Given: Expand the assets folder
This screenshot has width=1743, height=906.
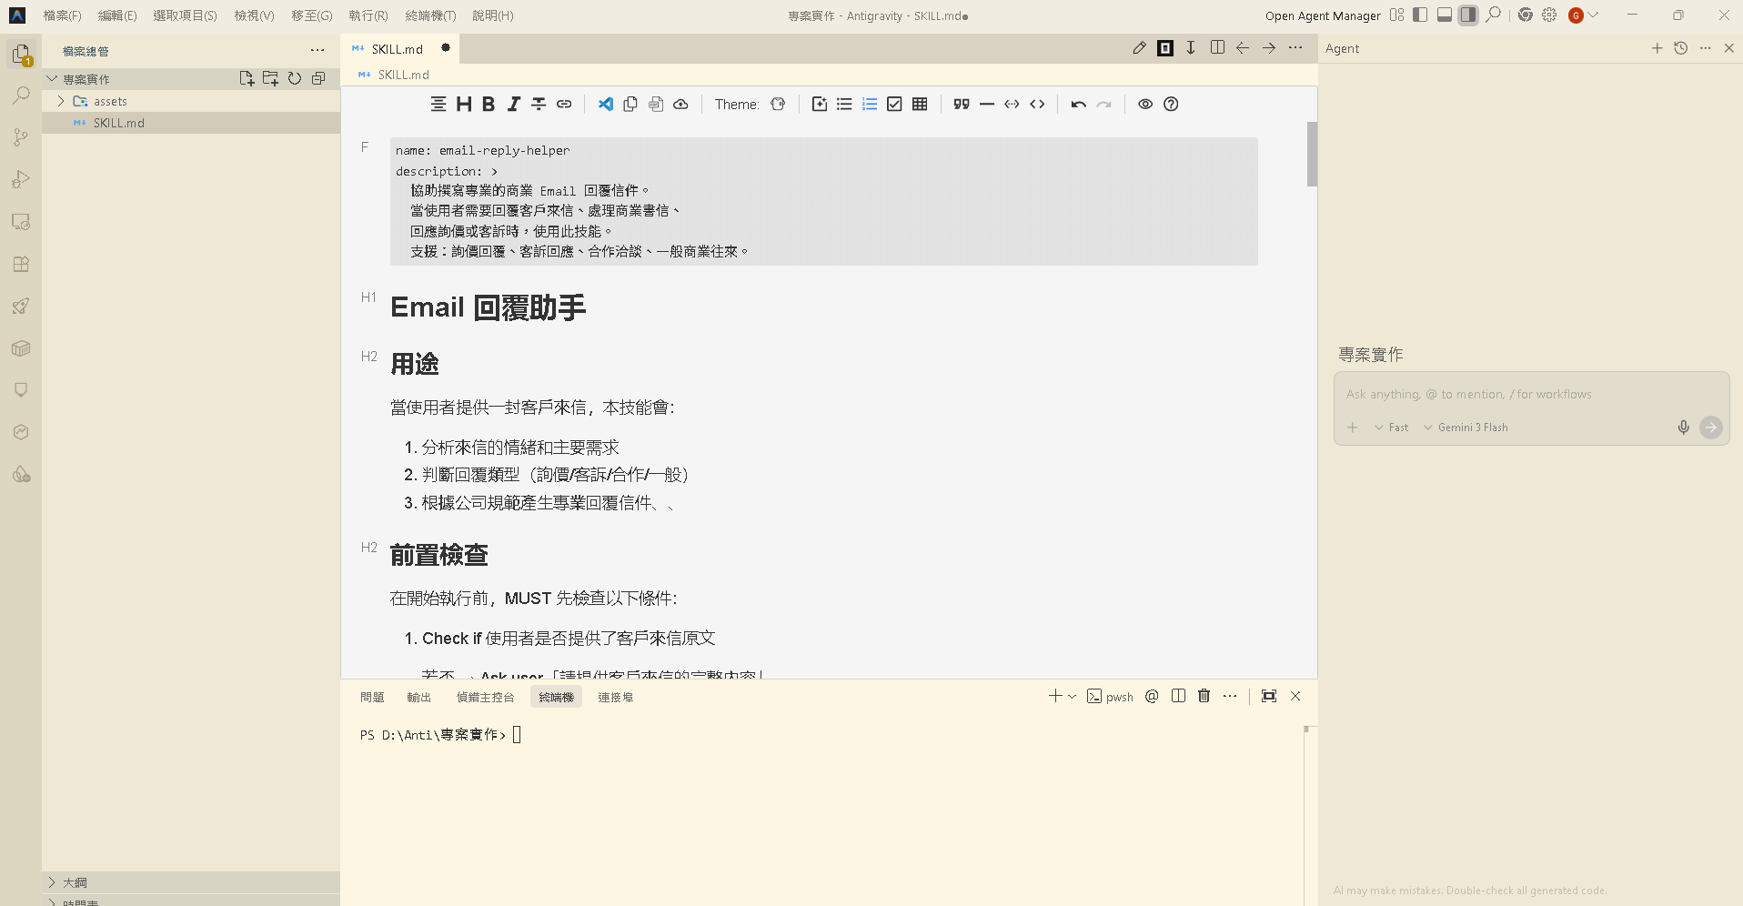Looking at the screenshot, I should click(61, 101).
